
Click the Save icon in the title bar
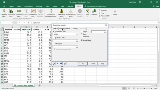(x=4, y=2)
